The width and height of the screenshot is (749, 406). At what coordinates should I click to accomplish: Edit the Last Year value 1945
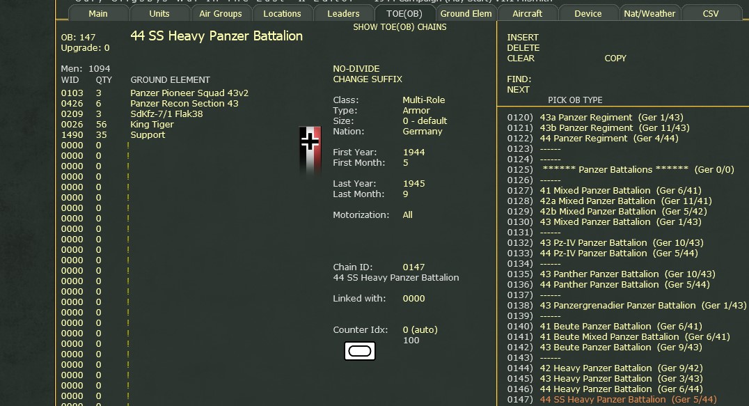tap(413, 184)
